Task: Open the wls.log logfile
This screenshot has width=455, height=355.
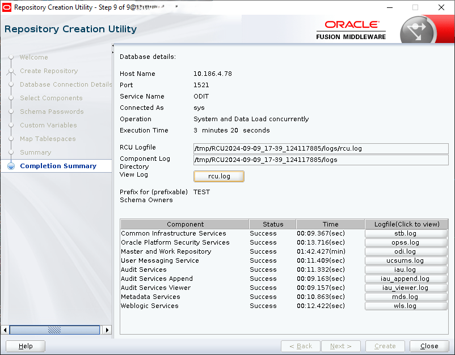Action: (406, 306)
